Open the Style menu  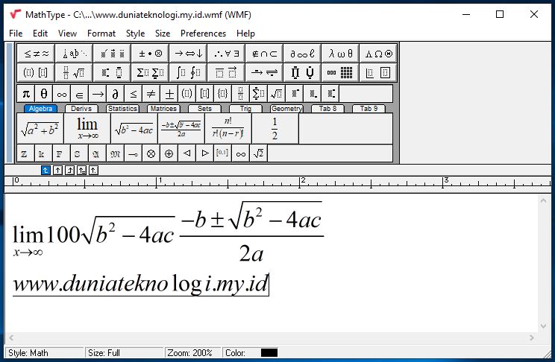coord(135,34)
